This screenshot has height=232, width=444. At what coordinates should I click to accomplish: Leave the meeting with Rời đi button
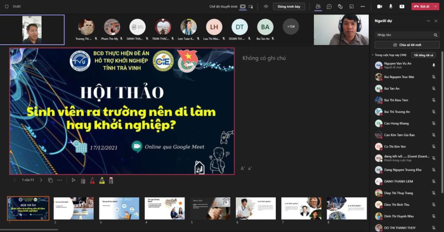421,7
